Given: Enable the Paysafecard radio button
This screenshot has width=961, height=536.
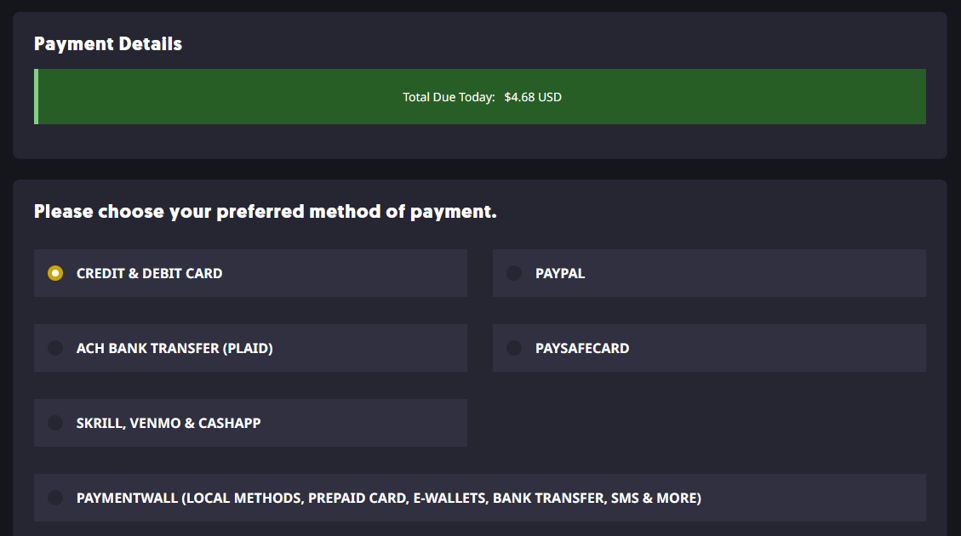Looking at the screenshot, I should pos(514,348).
